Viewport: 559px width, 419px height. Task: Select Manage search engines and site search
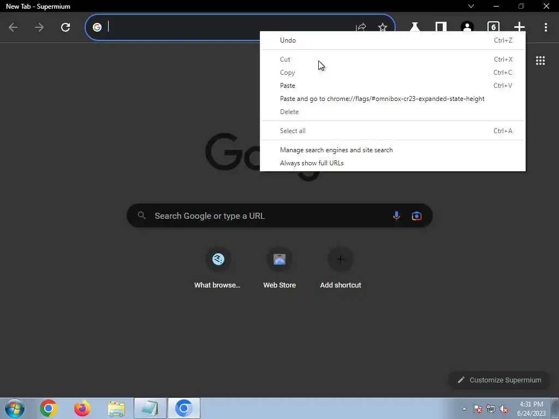393,150
